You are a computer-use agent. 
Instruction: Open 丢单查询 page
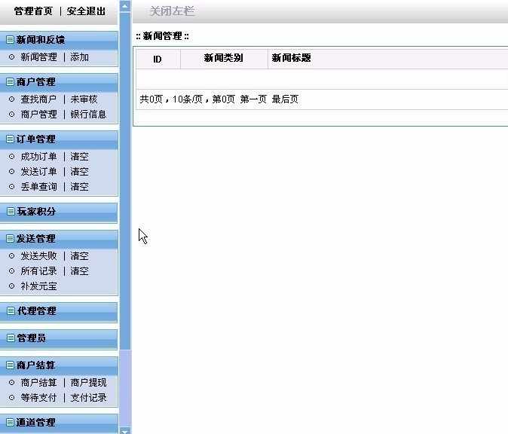click(x=38, y=187)
